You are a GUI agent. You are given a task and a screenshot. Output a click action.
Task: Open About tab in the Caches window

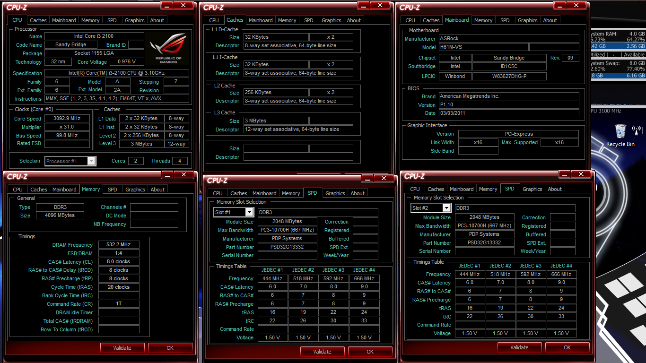(x=354, y=20)
